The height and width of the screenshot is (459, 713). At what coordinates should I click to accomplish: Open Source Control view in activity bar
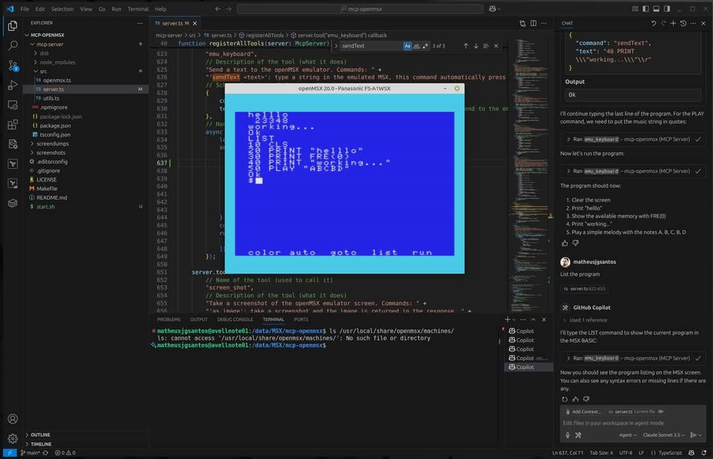coord(12,66)
